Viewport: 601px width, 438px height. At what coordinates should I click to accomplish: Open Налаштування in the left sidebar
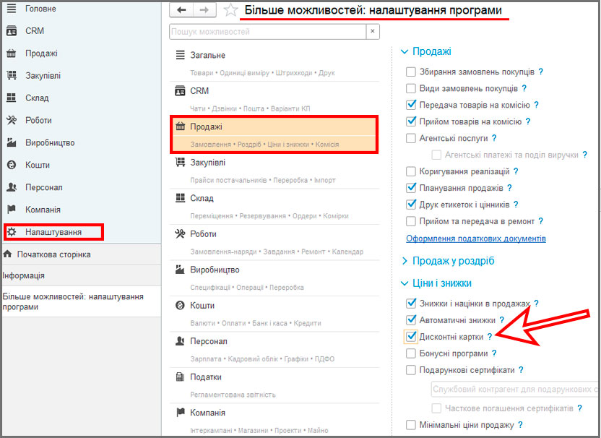[x=53, y=232]
